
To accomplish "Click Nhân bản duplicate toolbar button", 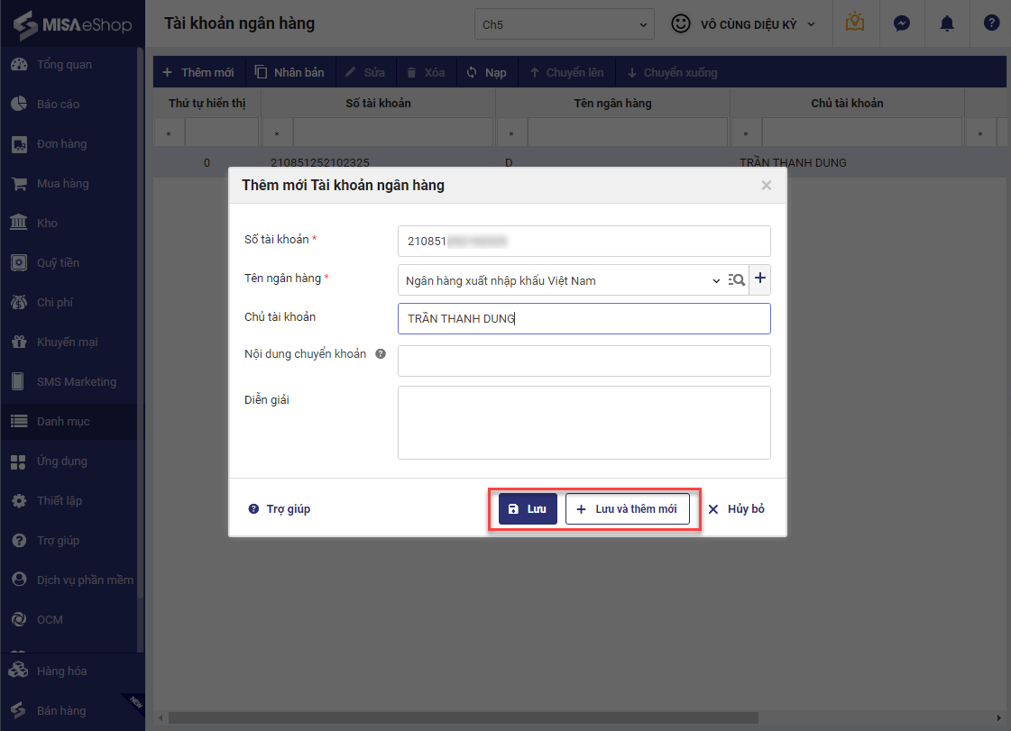I will [x=290, y=72].
